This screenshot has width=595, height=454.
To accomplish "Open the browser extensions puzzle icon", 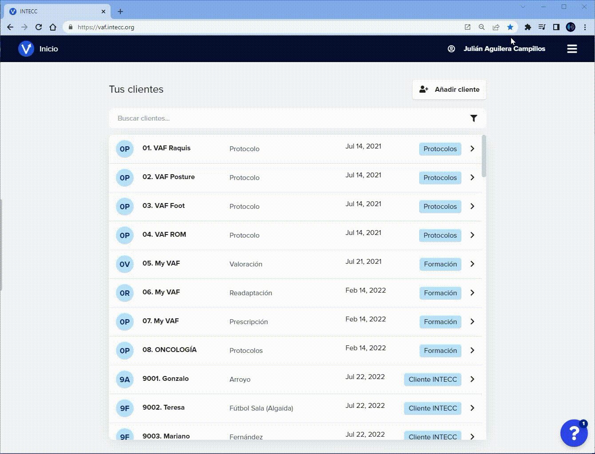I will (528, 27).
